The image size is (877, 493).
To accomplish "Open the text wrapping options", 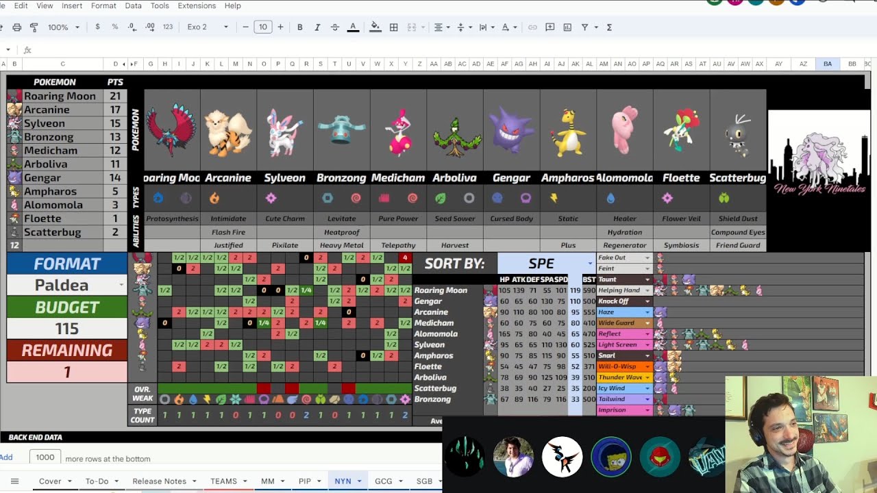I will click(x=486, y=27).
